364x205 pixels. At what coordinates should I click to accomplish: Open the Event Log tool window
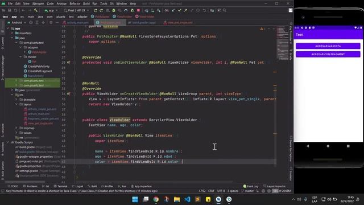[250, 186]
